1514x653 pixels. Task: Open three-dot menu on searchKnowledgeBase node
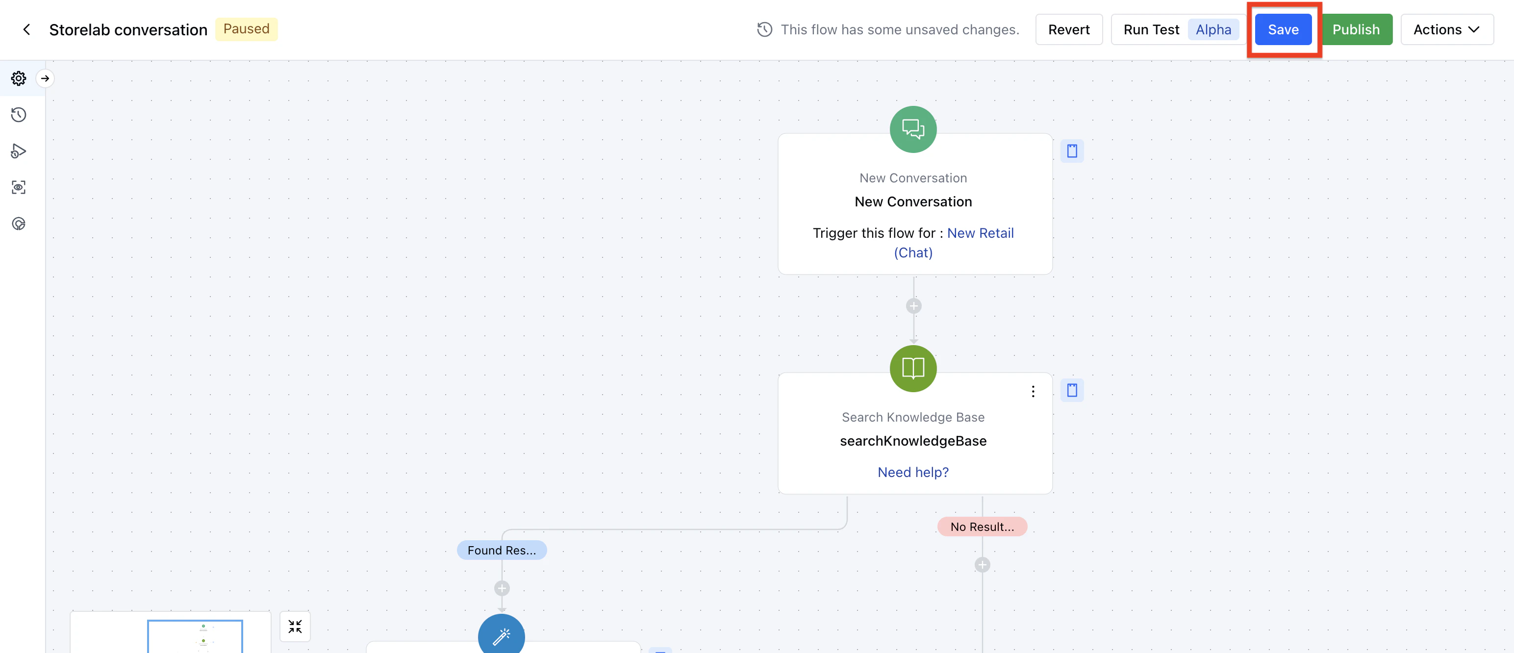1033,391
